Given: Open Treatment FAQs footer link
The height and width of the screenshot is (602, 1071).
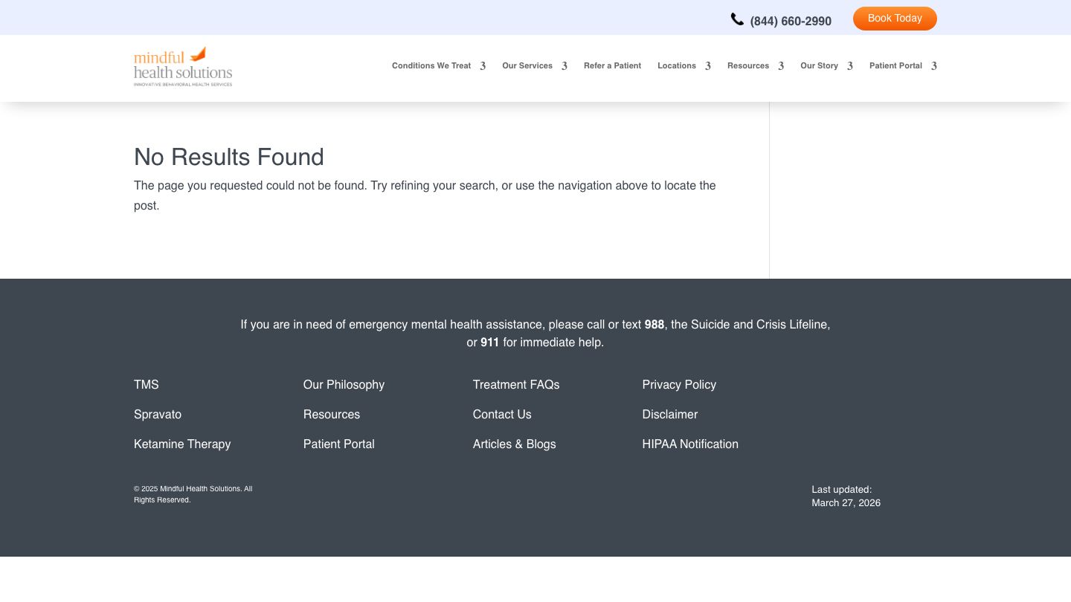Looking at the screenshot, I should (516, 385).
